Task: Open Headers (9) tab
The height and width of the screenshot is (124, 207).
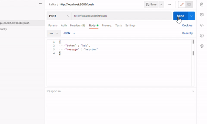Action: pos(78,25)
